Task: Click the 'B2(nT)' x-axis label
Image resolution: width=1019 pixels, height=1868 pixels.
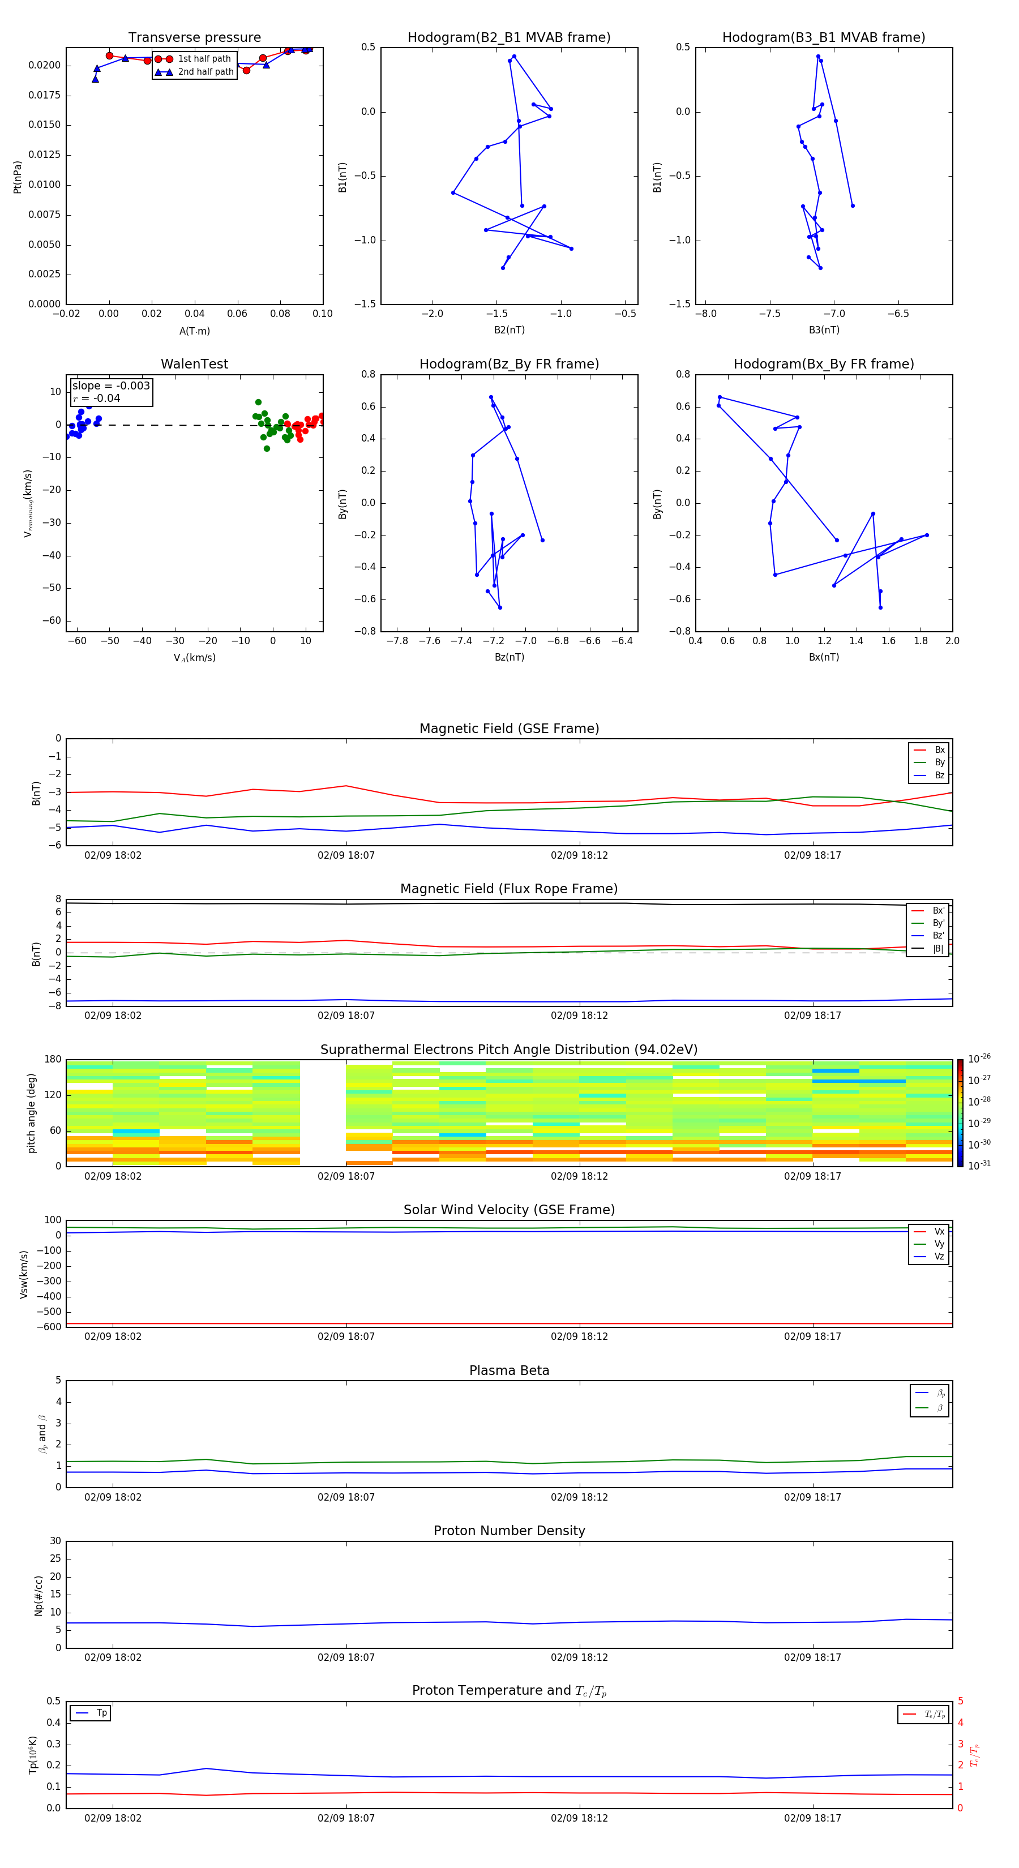Action: click(x=509, y=330)
